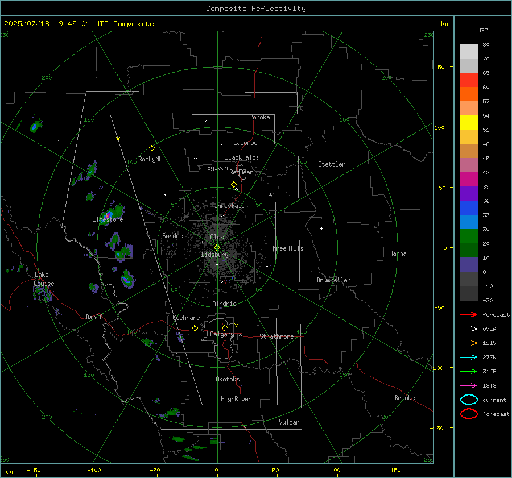Click the yellow diamond at radar center

point(217,248)
